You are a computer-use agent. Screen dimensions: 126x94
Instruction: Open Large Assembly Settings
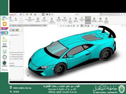106,20
